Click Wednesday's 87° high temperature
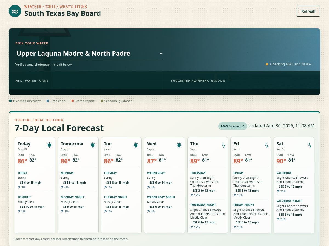Screen dimensions: 329x246 tap(152, 161)
